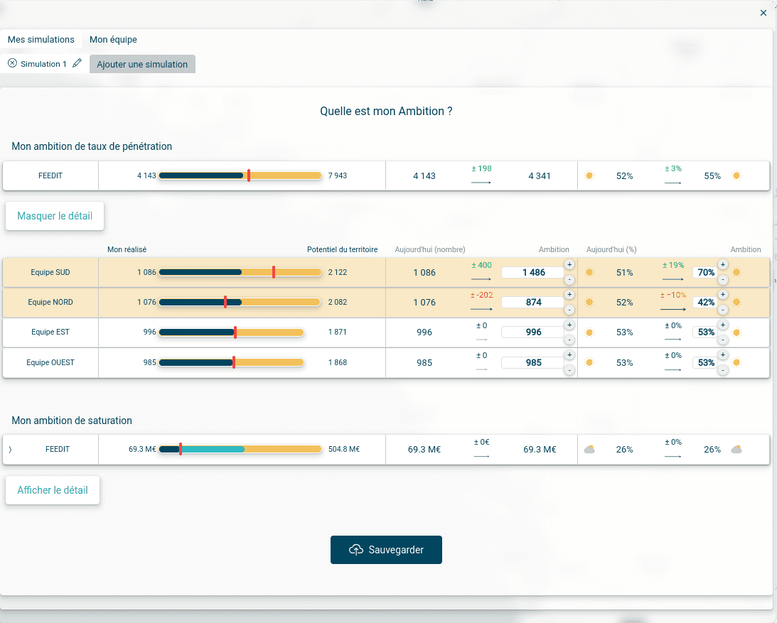Decrease Equipe EST ambition number with minus
This screenshot has height=623, width=777.
(569, 340)
